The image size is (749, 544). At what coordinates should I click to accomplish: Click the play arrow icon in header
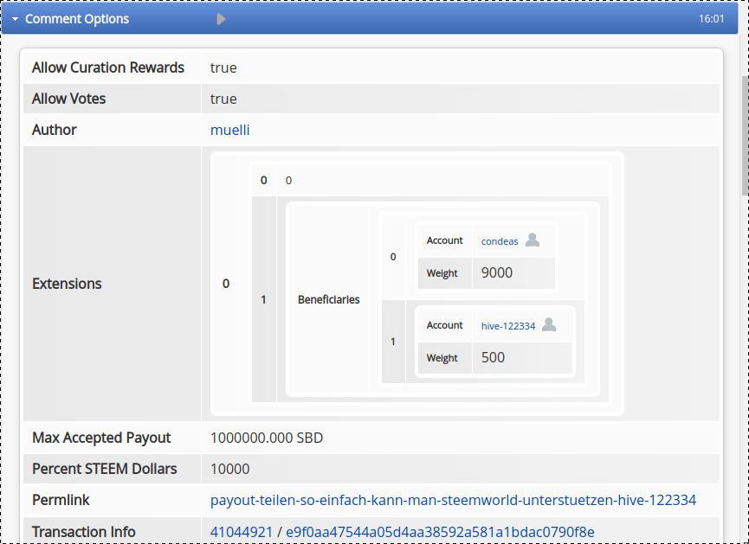(x=222, y=19)
